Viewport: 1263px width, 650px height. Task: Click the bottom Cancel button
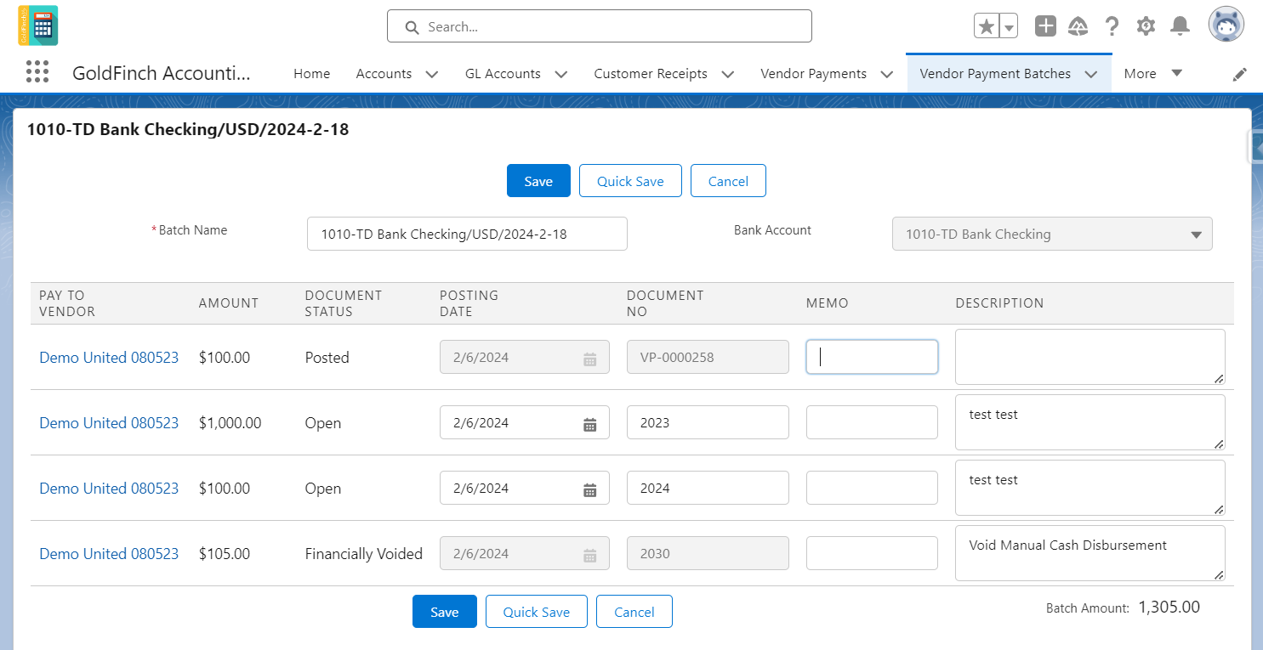(x=634, y=612)
